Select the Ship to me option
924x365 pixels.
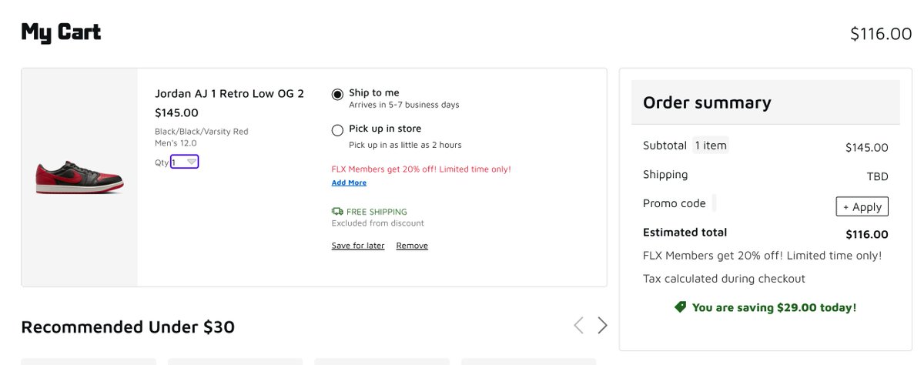337,95
